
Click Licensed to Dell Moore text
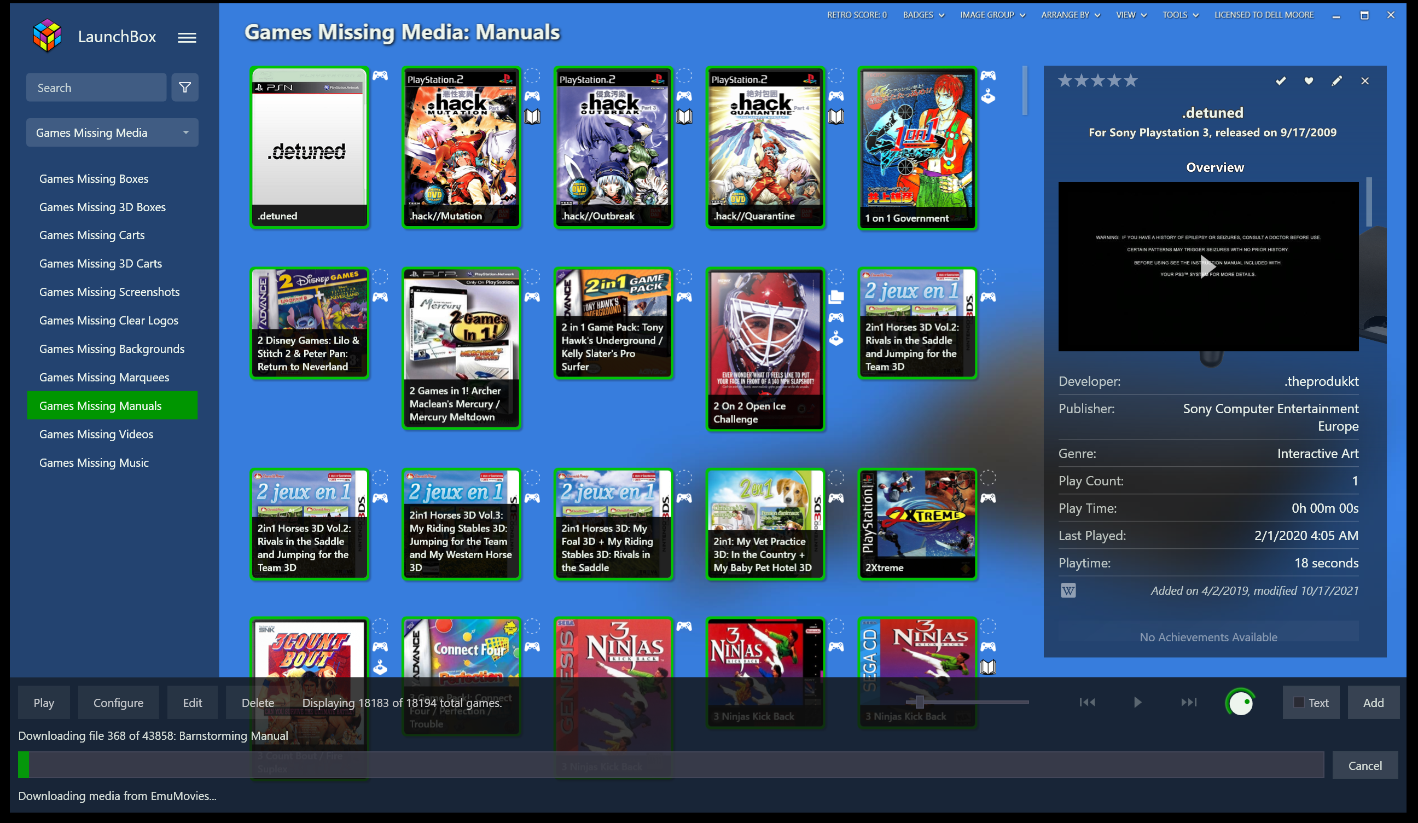pyautogui.click(x=1264, y=15)
